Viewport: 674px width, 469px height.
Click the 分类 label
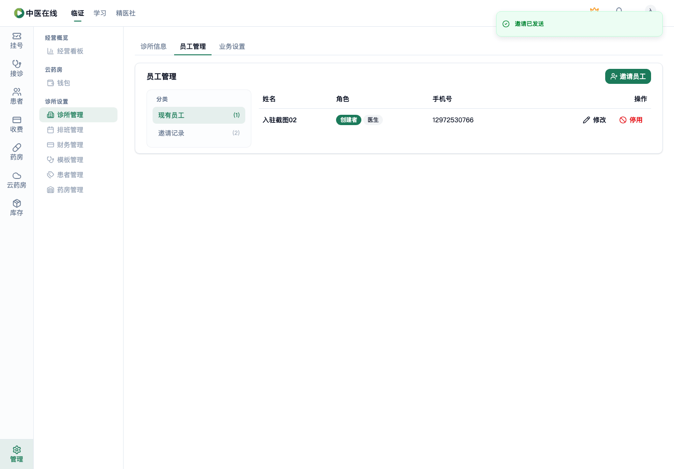pos(162,99)
